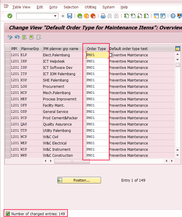182x217 pixels.
Task: Open the window menu icon left of Table View
Action: tap(6, 6)
